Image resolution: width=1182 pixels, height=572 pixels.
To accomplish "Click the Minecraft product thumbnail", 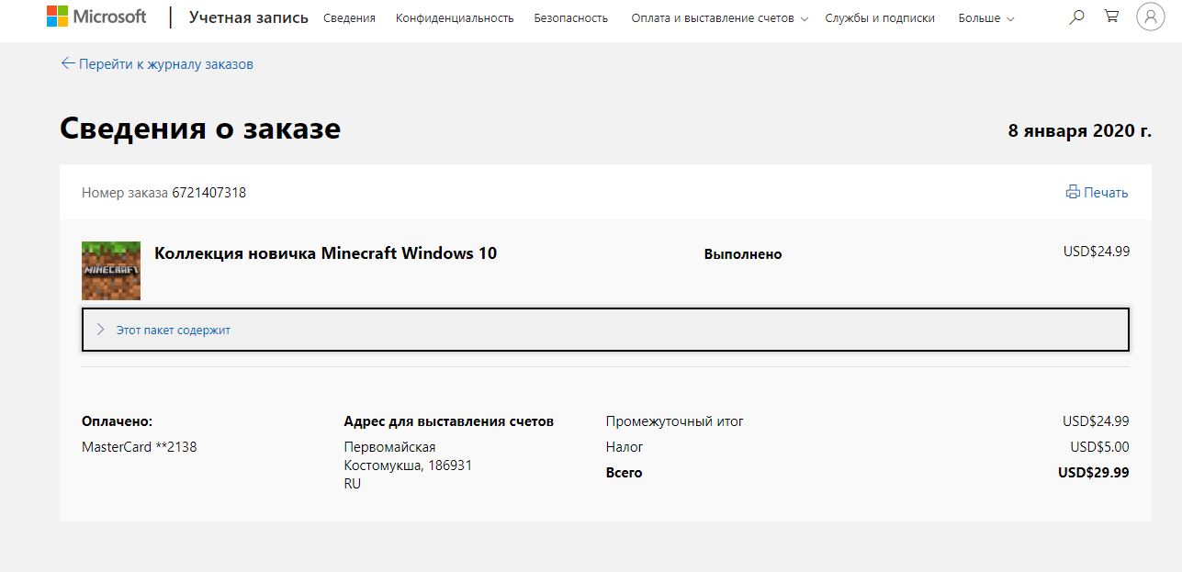I will point(111,271).
